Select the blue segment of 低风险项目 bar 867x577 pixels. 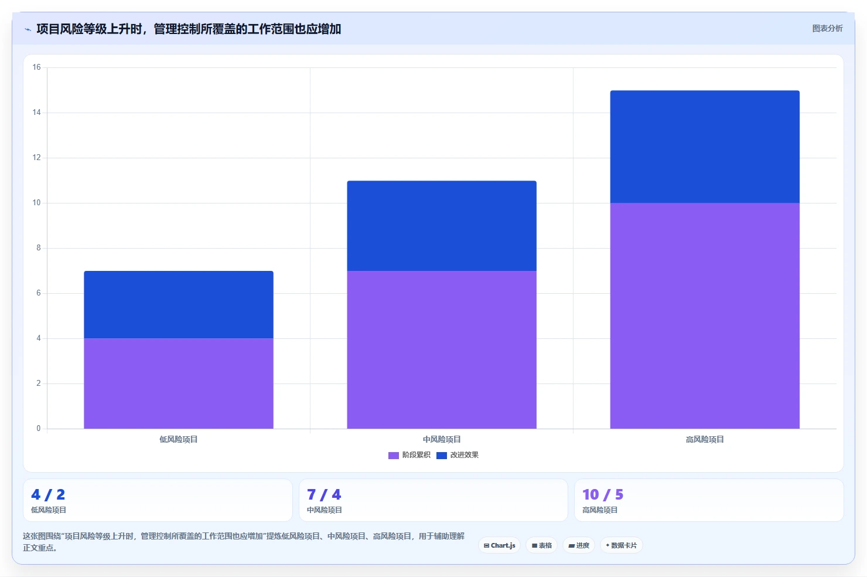point(179,305)
